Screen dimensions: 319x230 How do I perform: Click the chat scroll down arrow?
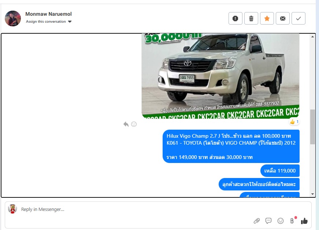[312, 194]
